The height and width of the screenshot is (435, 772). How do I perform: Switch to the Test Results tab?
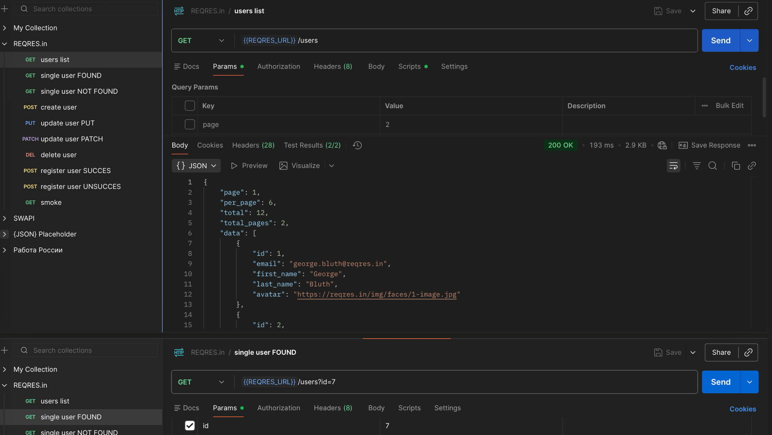pyautogui.click(x=312, y=145)
